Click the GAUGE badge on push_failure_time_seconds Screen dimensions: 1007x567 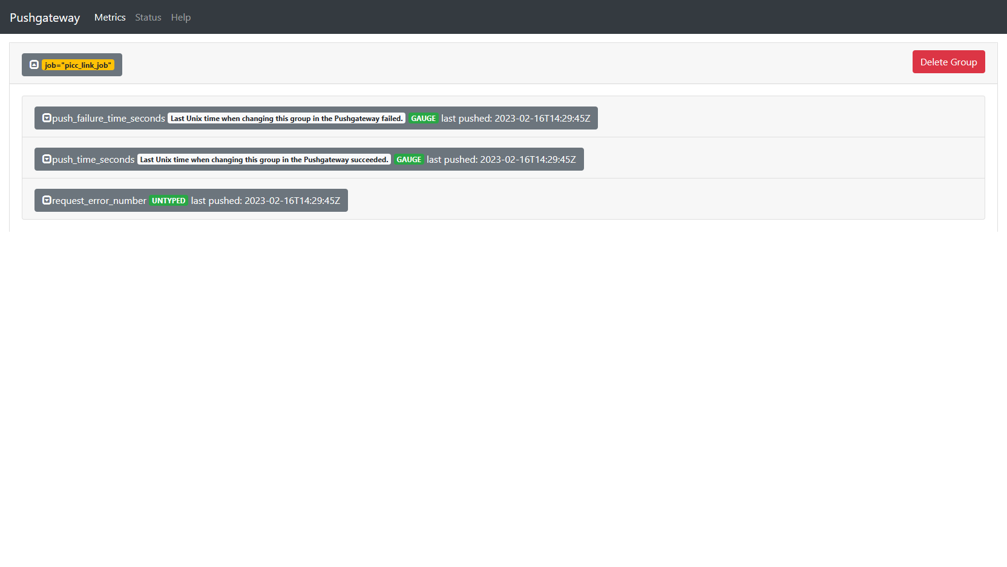click(x=423, y=119)
